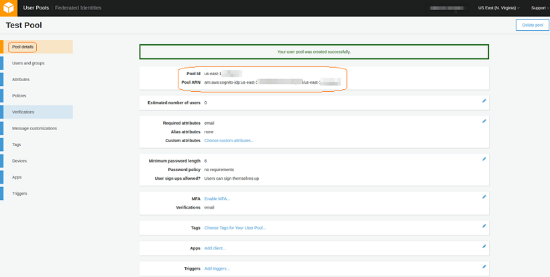Viewport: 550px width, 277px height.
Task: Click pencil icon next to MFA section
Action: (x=484, y=197)
